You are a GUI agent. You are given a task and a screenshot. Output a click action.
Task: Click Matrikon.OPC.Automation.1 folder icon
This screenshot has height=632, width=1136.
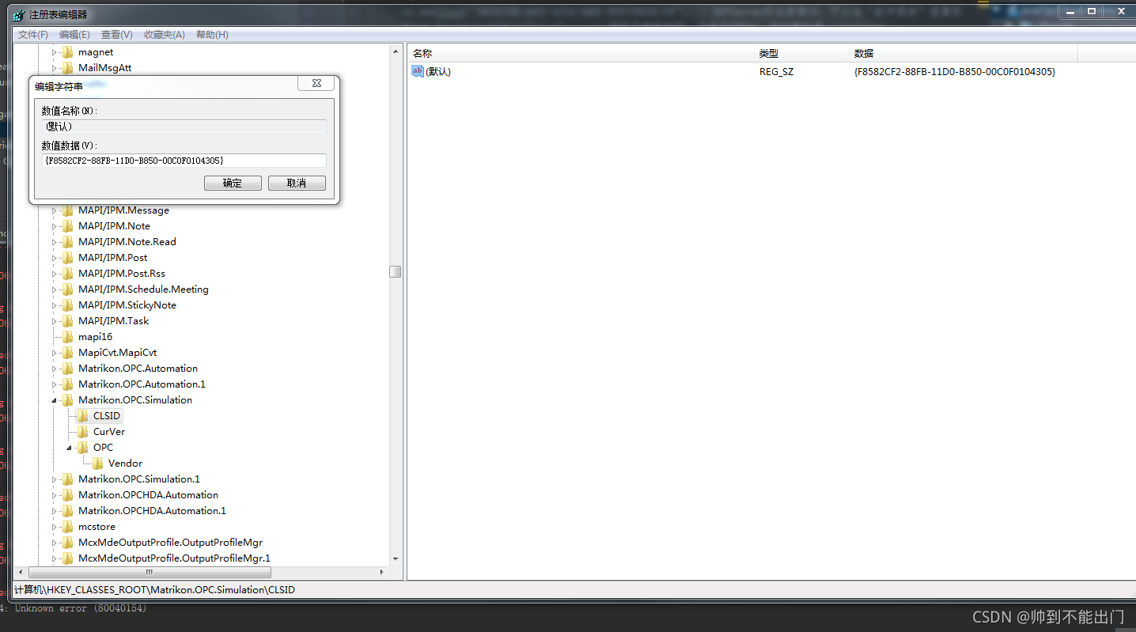(68, 384)
